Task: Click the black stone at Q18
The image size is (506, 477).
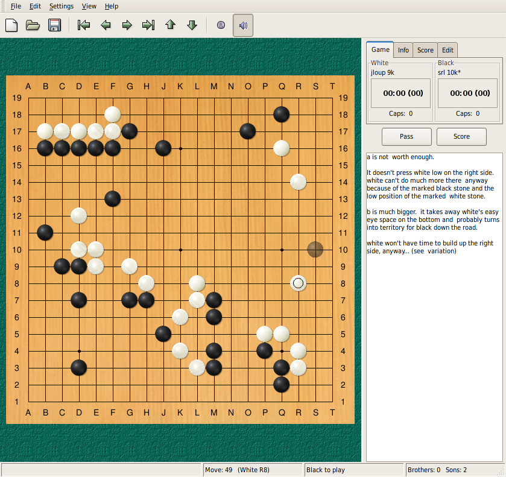Action: tap(282, 115)
